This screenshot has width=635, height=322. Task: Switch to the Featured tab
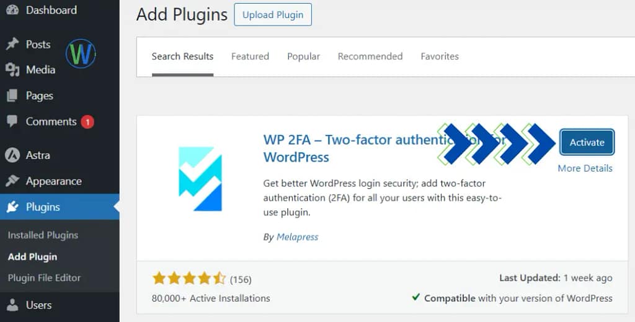pos(250,56)
